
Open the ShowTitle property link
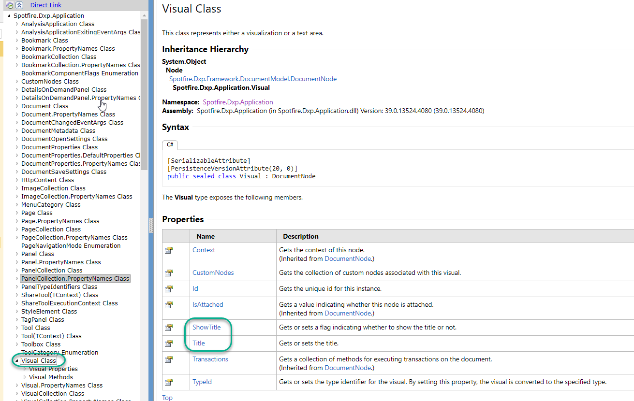[206, 328]
